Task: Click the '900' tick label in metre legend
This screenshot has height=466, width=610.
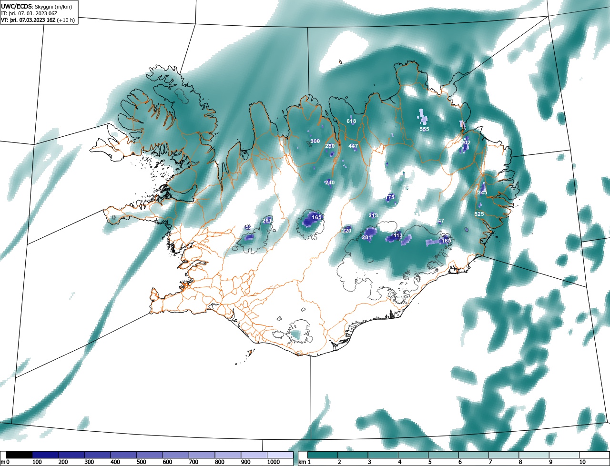Action: tap(245, 462)
